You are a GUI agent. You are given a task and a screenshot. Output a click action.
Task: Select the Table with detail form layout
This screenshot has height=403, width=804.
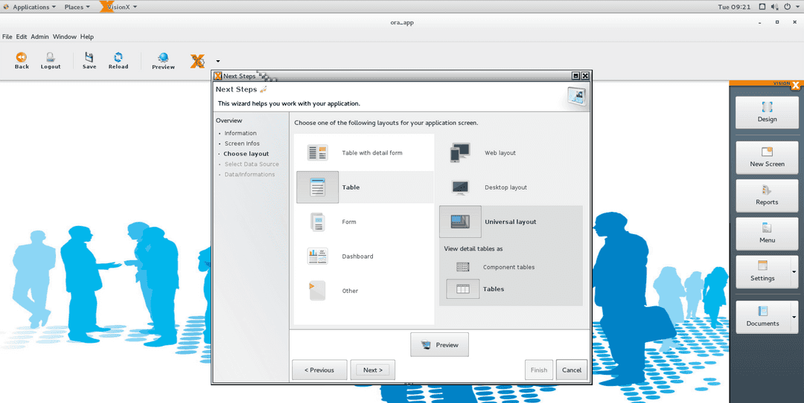pyautogui.click(x=318, y=153)
